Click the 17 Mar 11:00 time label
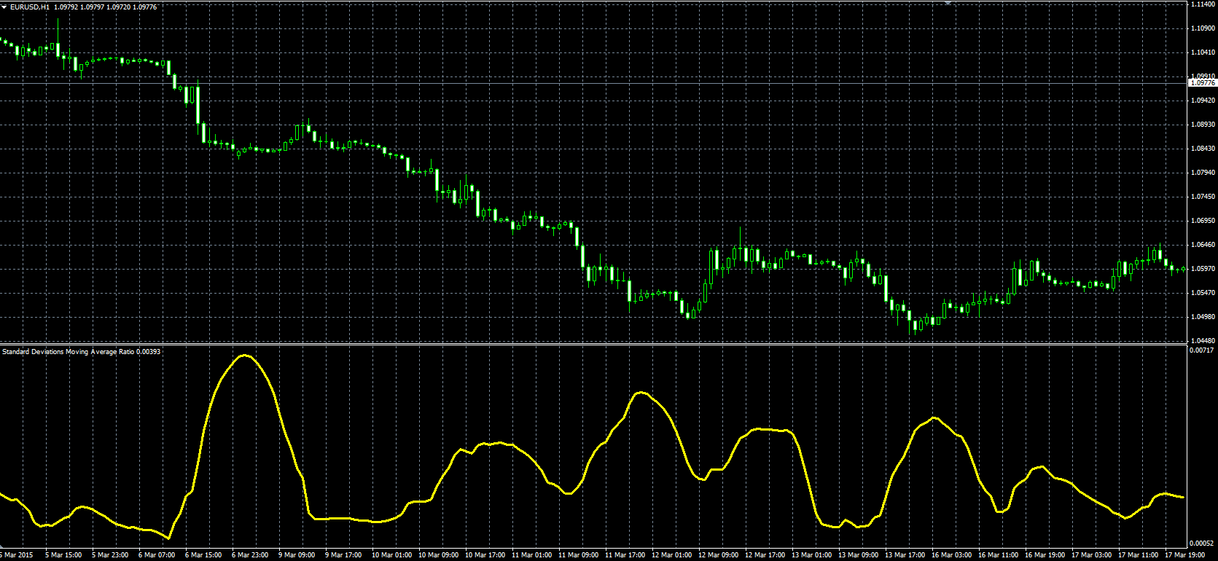Screen dimensions: 1218x561 pos(1138,555)
